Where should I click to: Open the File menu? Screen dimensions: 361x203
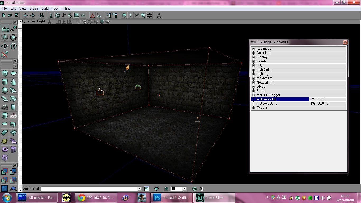tap(4, 8)
